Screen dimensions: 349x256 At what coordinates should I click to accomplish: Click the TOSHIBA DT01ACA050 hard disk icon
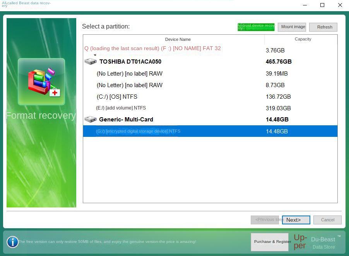[x=90, y=61]
